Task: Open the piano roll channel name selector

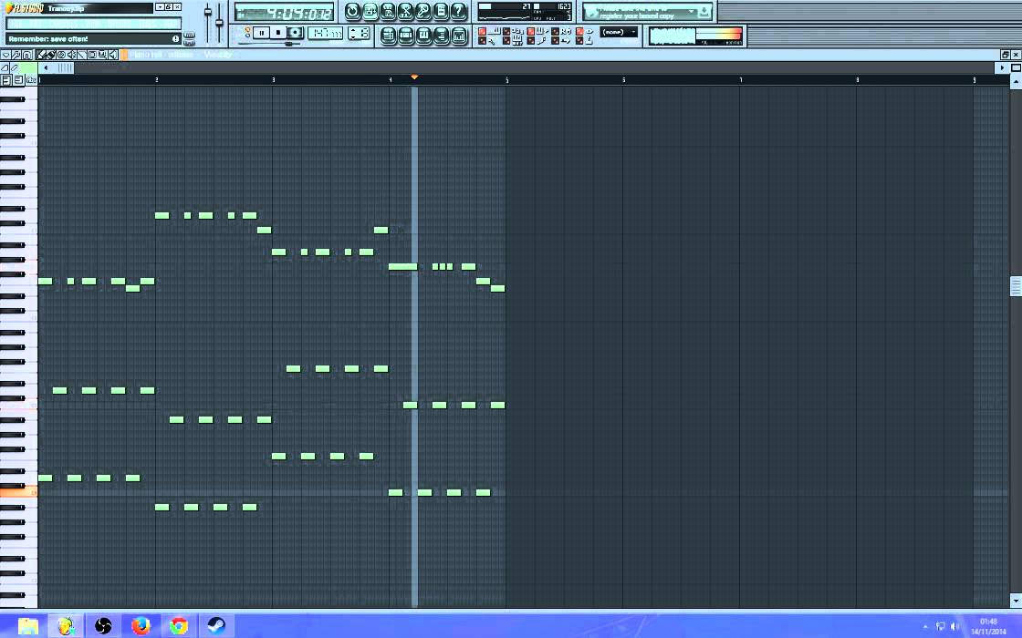Action: pyautogui.click(x=161, y=55)
